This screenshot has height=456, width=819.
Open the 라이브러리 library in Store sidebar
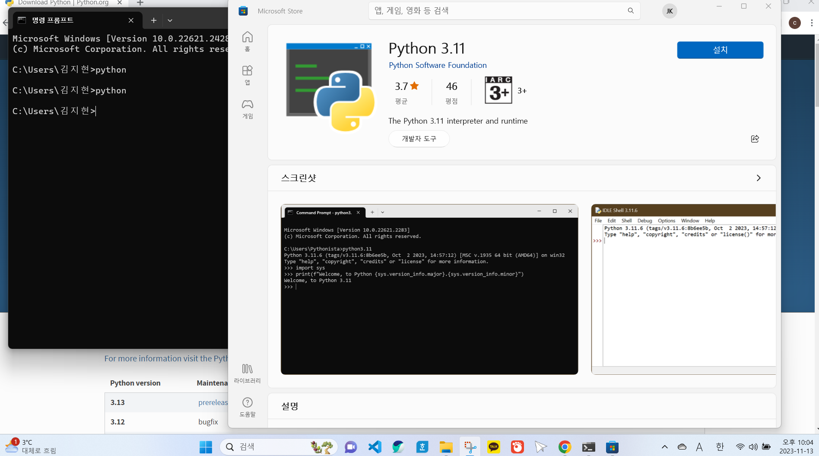(x=248, y=373)
